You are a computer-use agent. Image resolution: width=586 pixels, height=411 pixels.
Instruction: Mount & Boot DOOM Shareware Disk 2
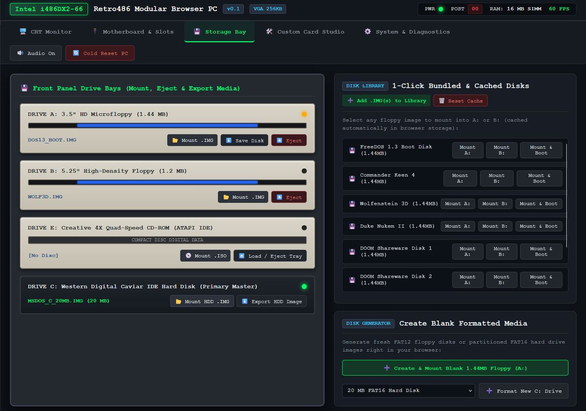pos(541,280)
